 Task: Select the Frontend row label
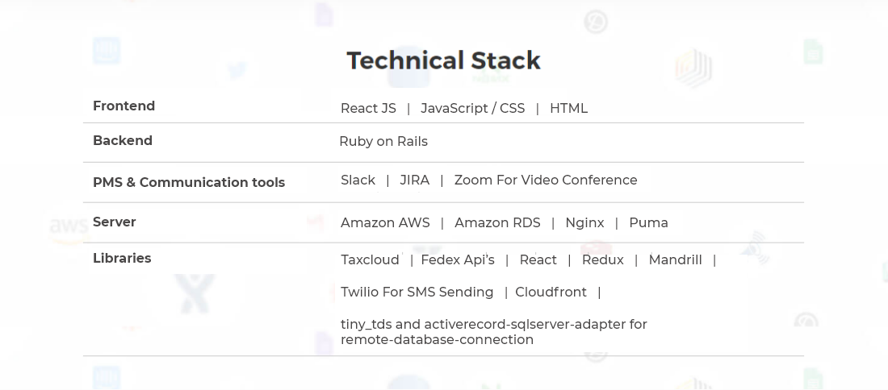pyautogui.click(x=124, y=106)
